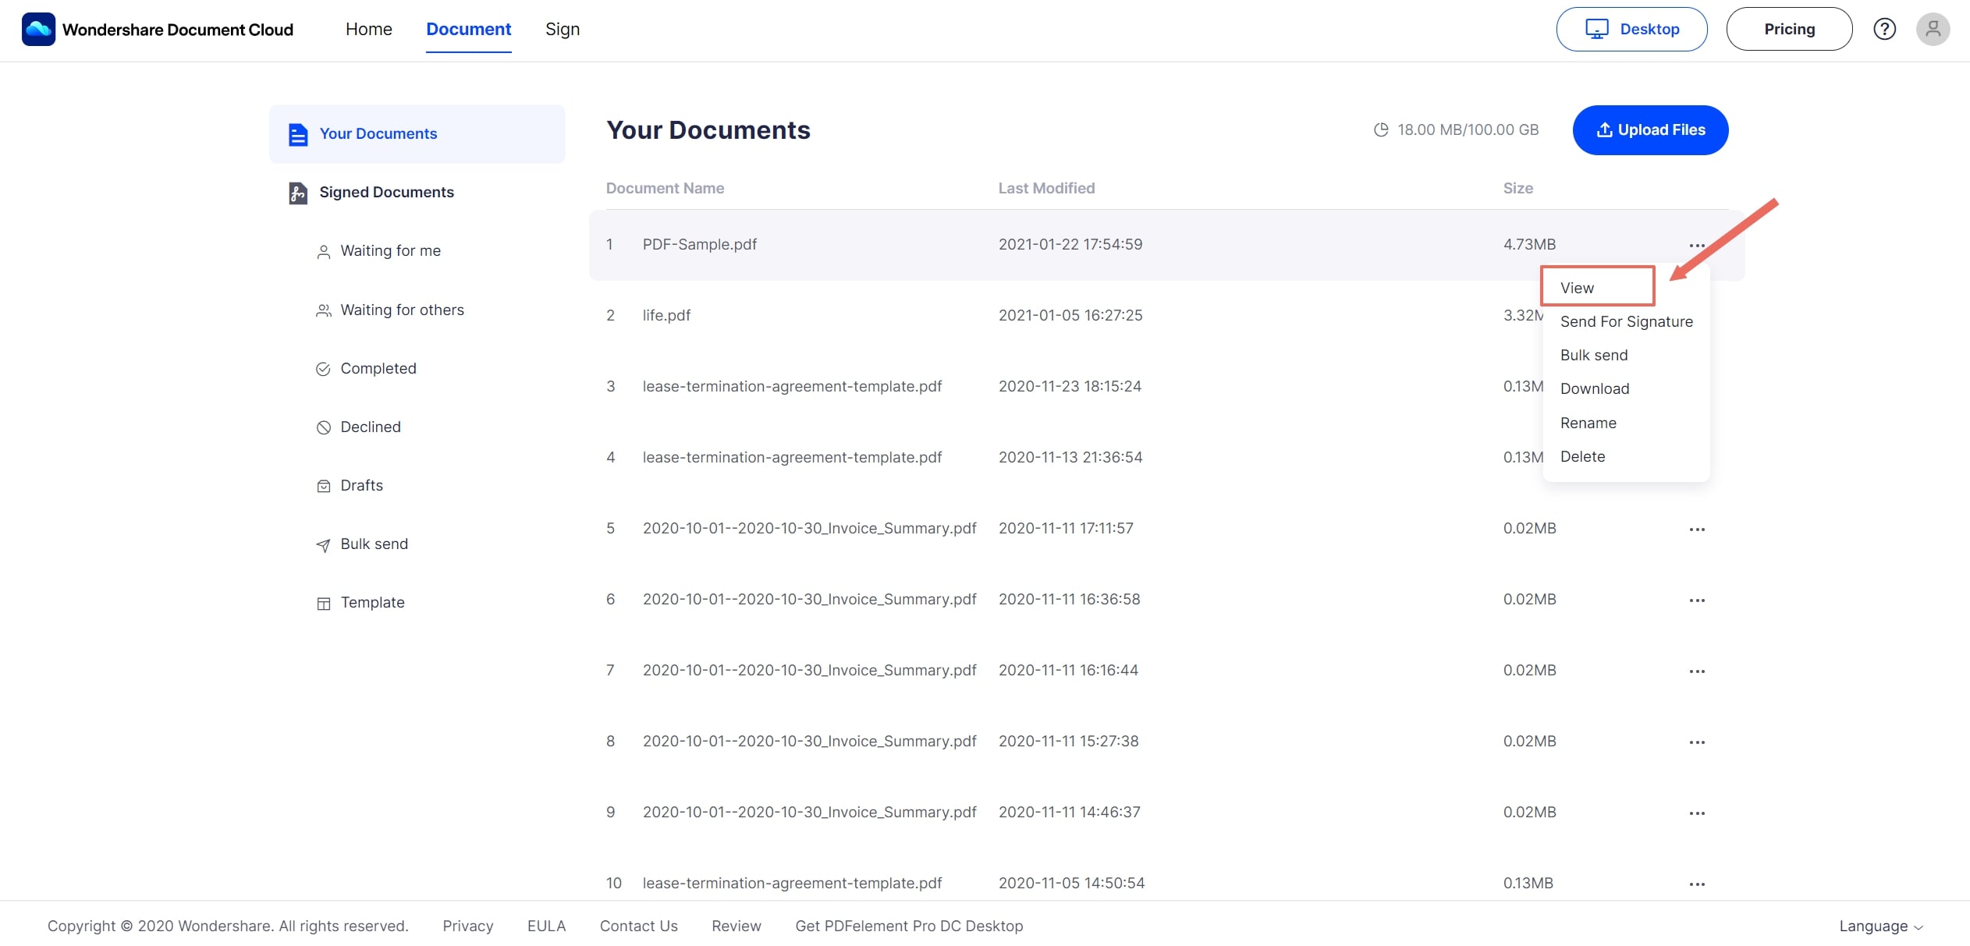Show Completed signed documents
The image size is (1970, 946).
(x=378, y=369)
